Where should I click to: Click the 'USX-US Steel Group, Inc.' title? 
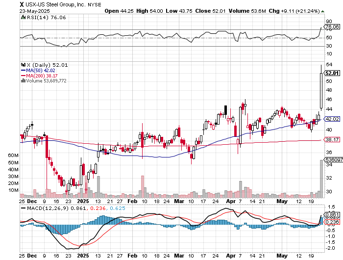[55, 4]
